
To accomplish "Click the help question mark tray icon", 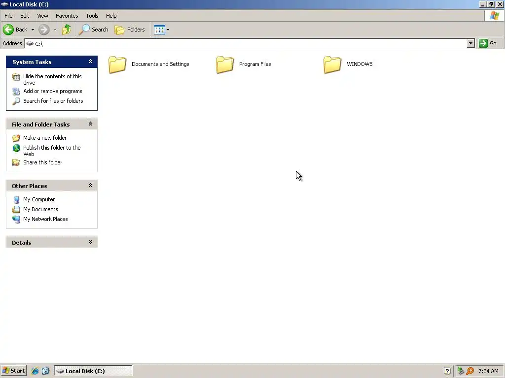I will 447,371.
